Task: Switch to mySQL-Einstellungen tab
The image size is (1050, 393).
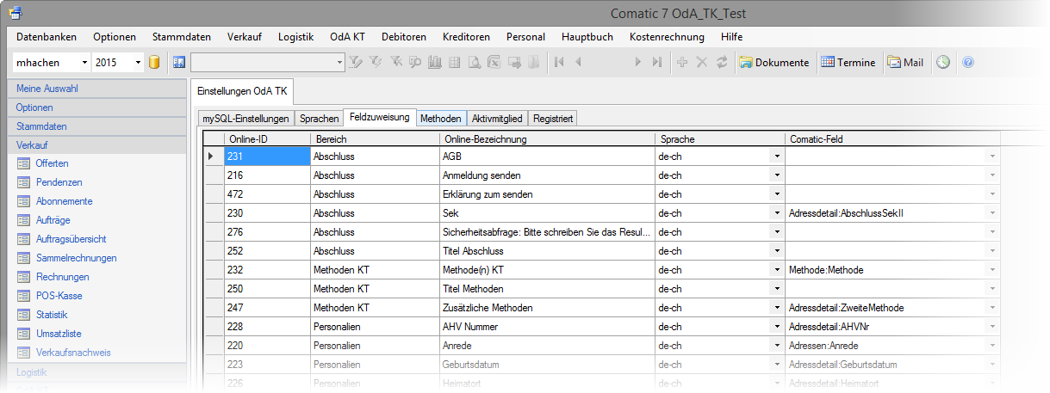Action: click(x=245, y=119)
